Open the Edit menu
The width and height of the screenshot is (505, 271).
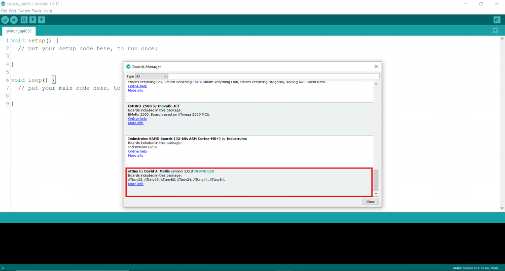tap(12, 11)
